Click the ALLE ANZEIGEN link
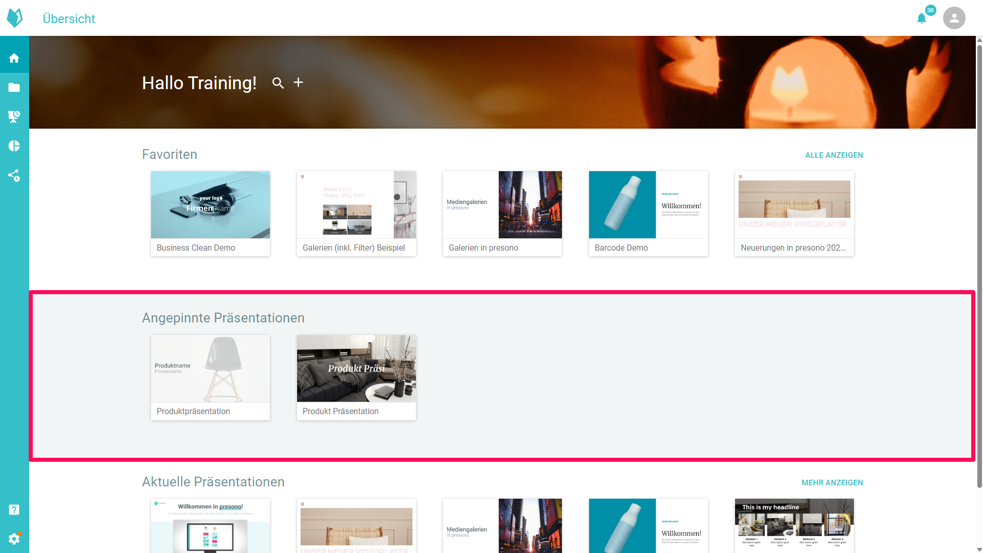 [x=833, y=155]
